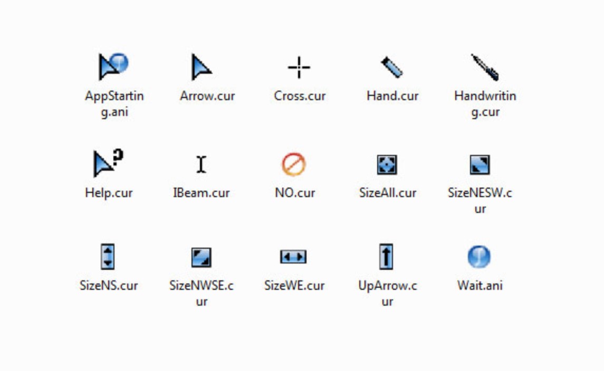Select the Handwriting.cur pen icon

485,67
